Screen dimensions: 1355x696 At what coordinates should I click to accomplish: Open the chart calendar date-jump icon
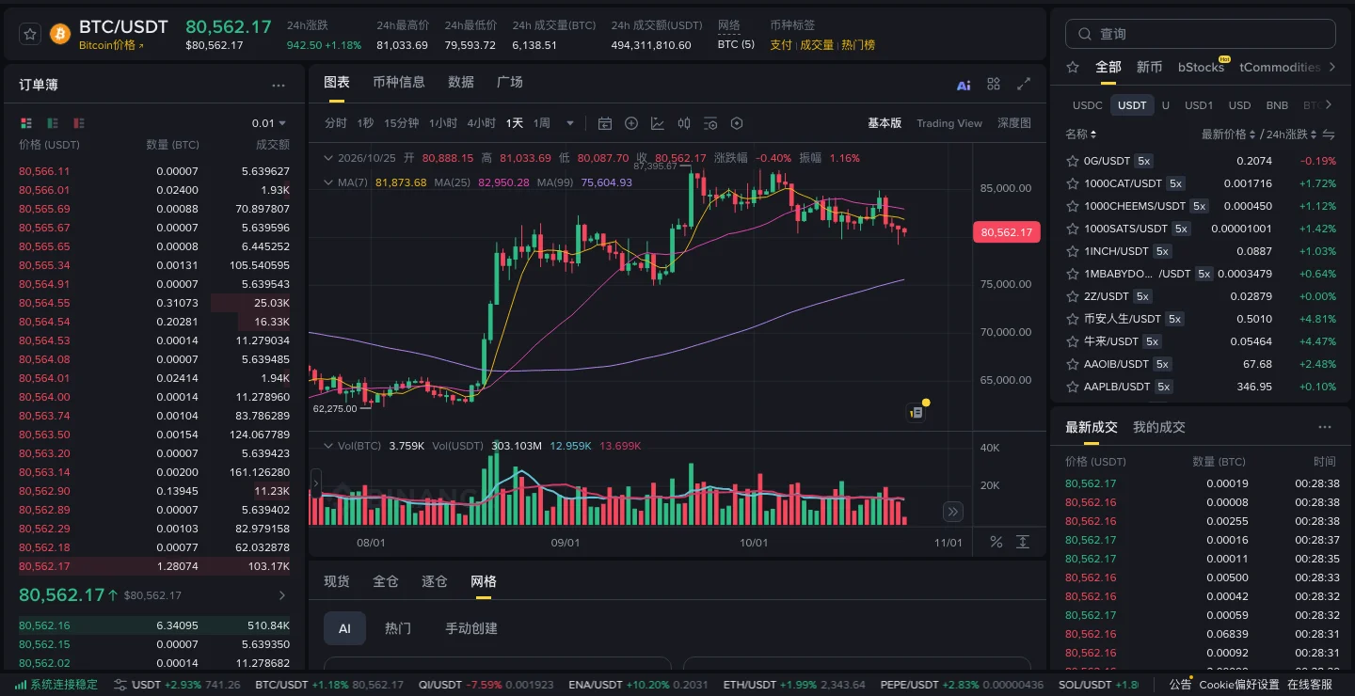pos(605,123)
